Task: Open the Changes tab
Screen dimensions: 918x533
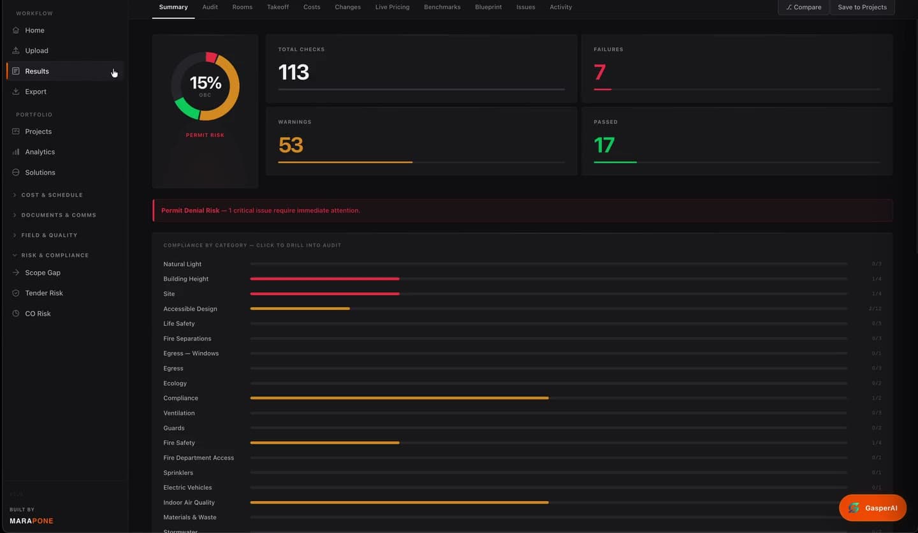Action: pyautogui.click(x=347, y=7)
